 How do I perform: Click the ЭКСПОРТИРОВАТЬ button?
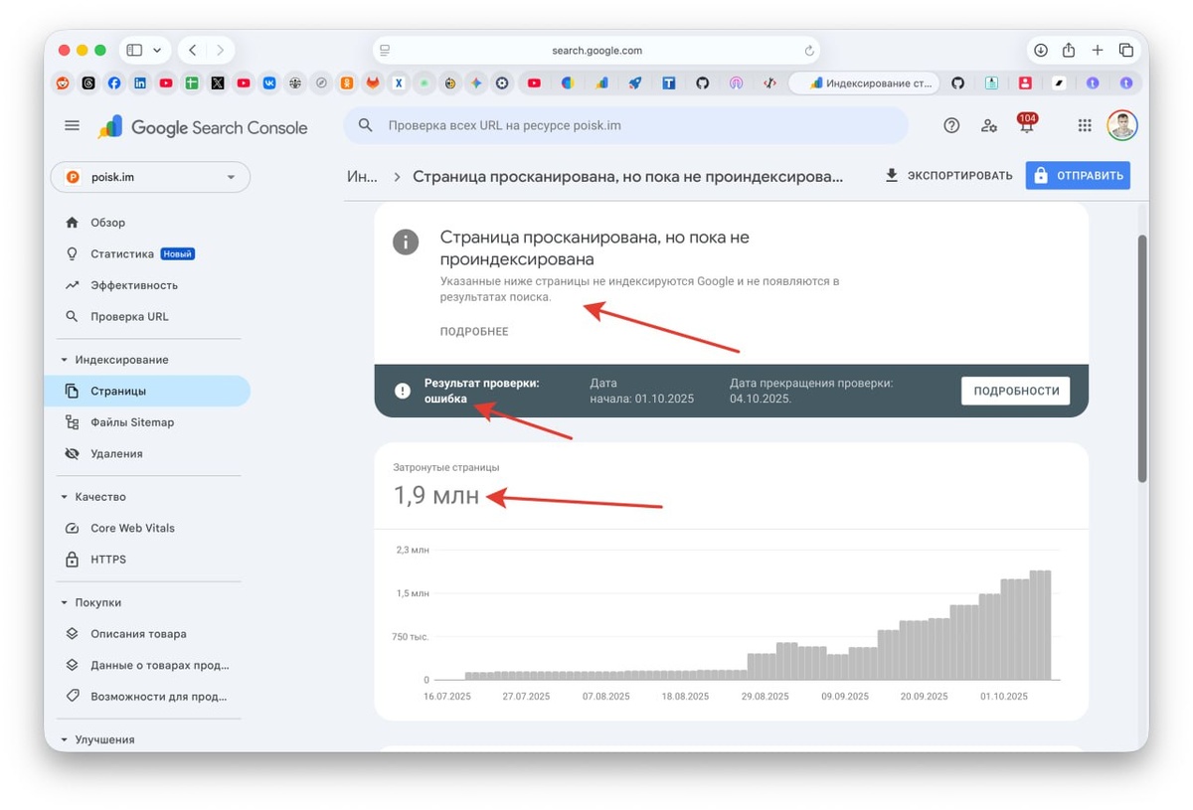pyautogui.click(x=948, y=176)
